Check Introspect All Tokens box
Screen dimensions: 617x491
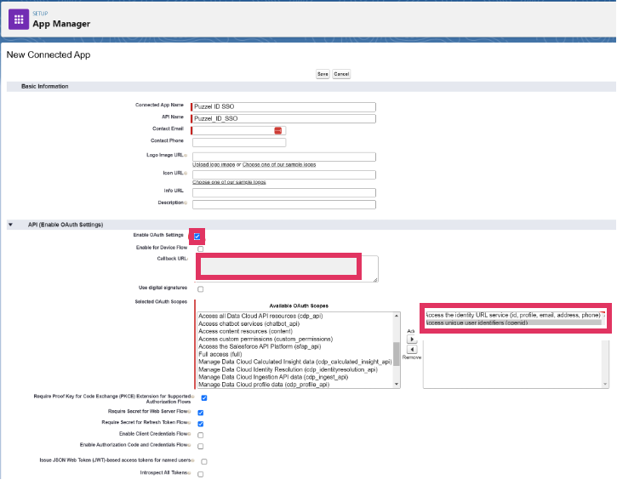click(201, 474)
